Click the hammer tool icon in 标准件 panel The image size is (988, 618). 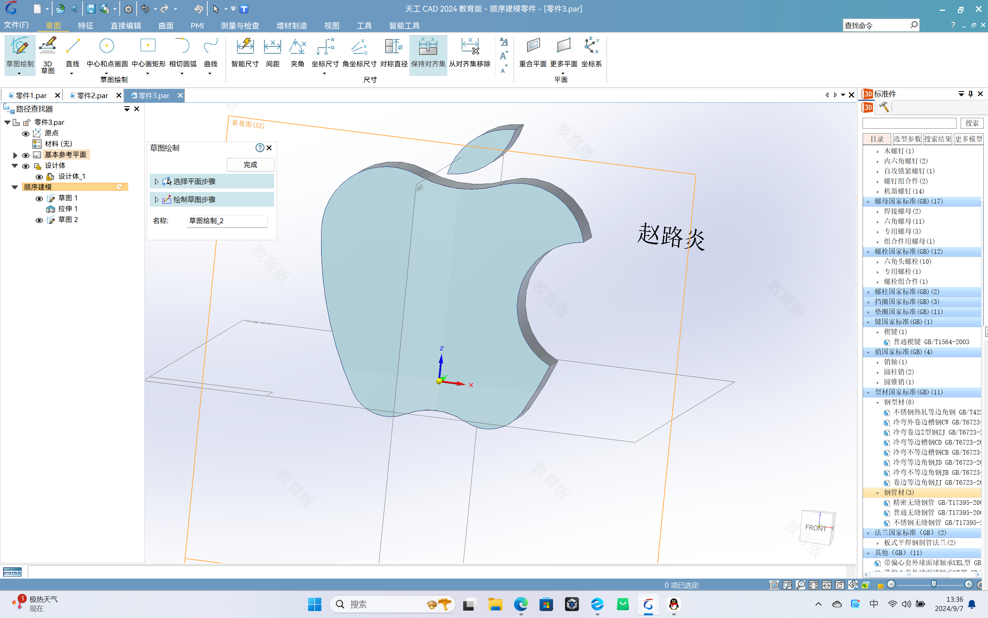884,107
